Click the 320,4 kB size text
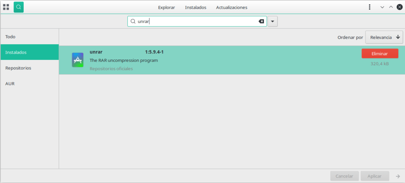The width and height of the screenshot is (405, 183). pyautogui.click(x=379, y=63)
